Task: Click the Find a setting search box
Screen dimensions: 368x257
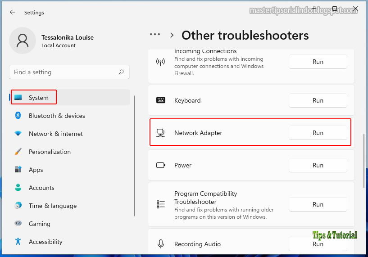Action: pyautogui.click(x=69, y=72)
